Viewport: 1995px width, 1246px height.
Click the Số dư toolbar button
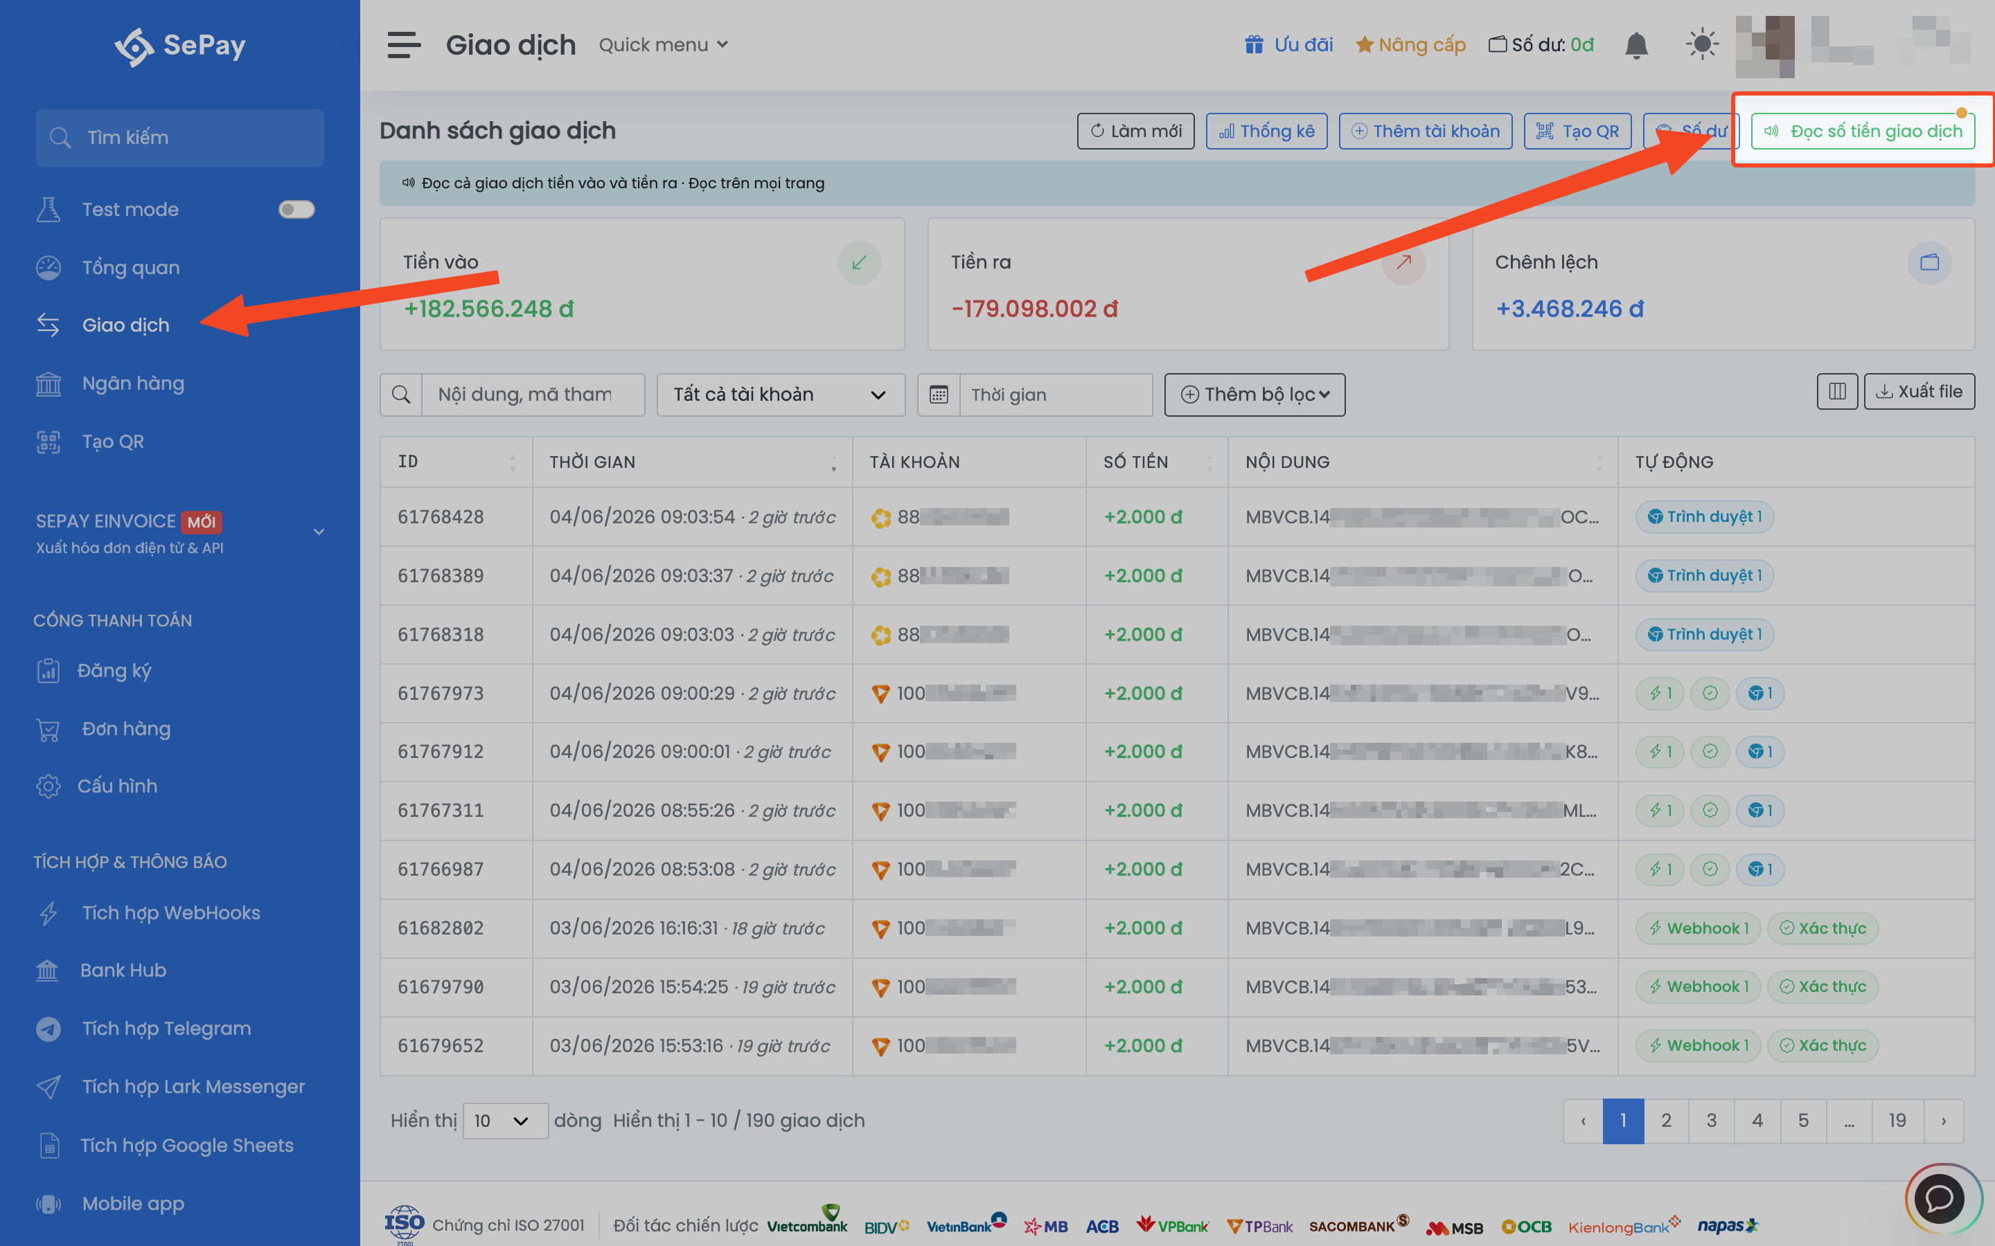click(1690, 131)
